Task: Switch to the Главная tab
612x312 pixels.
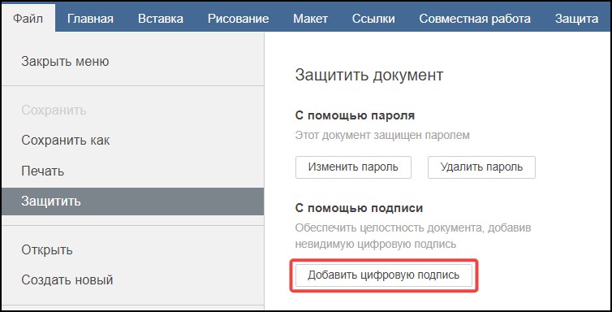Action: 90,19
